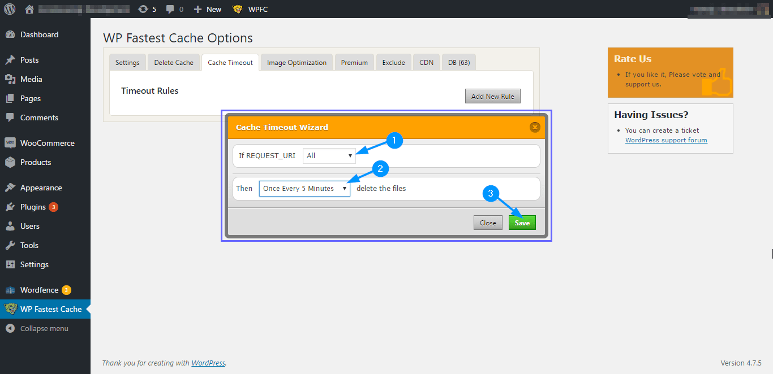Click the Tools wrench icon
This screenshot has width=773, height=374.
point(10,245)
